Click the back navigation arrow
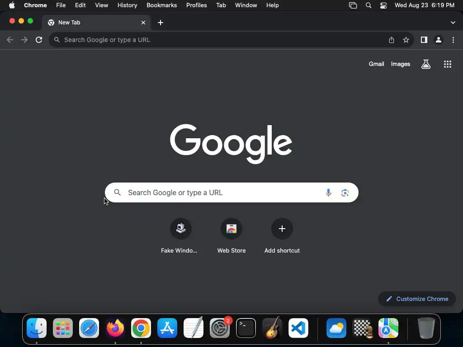463x347 pixels. (x=10, y=40)
